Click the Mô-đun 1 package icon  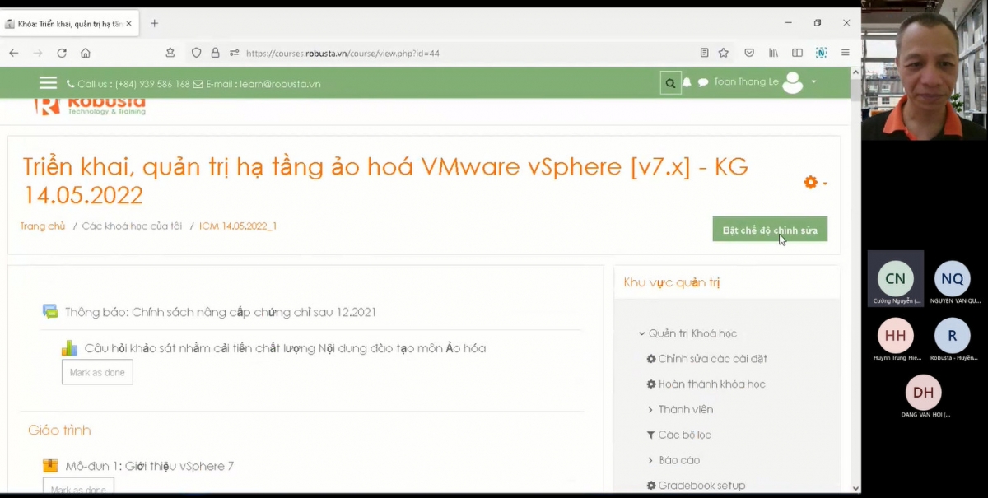51,466
